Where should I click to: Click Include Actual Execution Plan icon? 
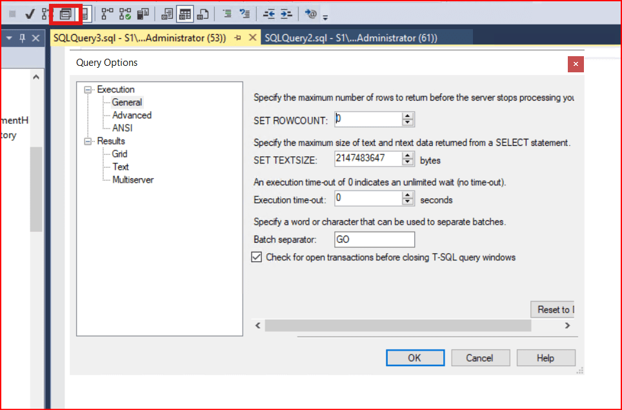click(x=107, y=13)
